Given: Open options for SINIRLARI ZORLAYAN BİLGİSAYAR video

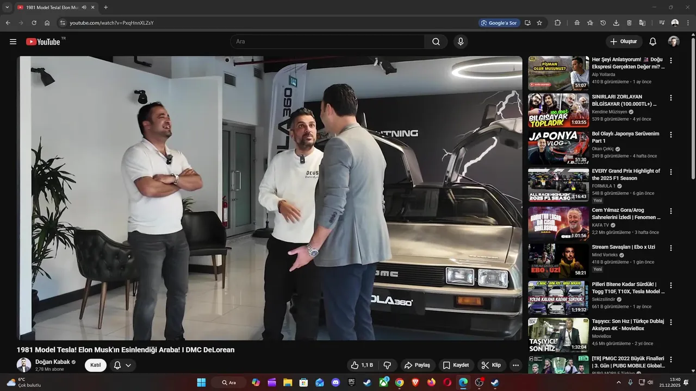Looking at the screenshot, I should coord(670,98).
